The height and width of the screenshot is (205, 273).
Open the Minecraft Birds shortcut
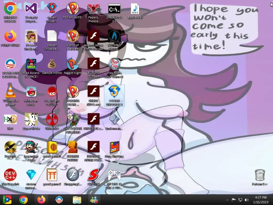(x=31, y=96)
